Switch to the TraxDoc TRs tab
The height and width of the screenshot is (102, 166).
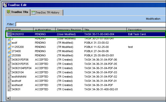click(x=18, y=12)
